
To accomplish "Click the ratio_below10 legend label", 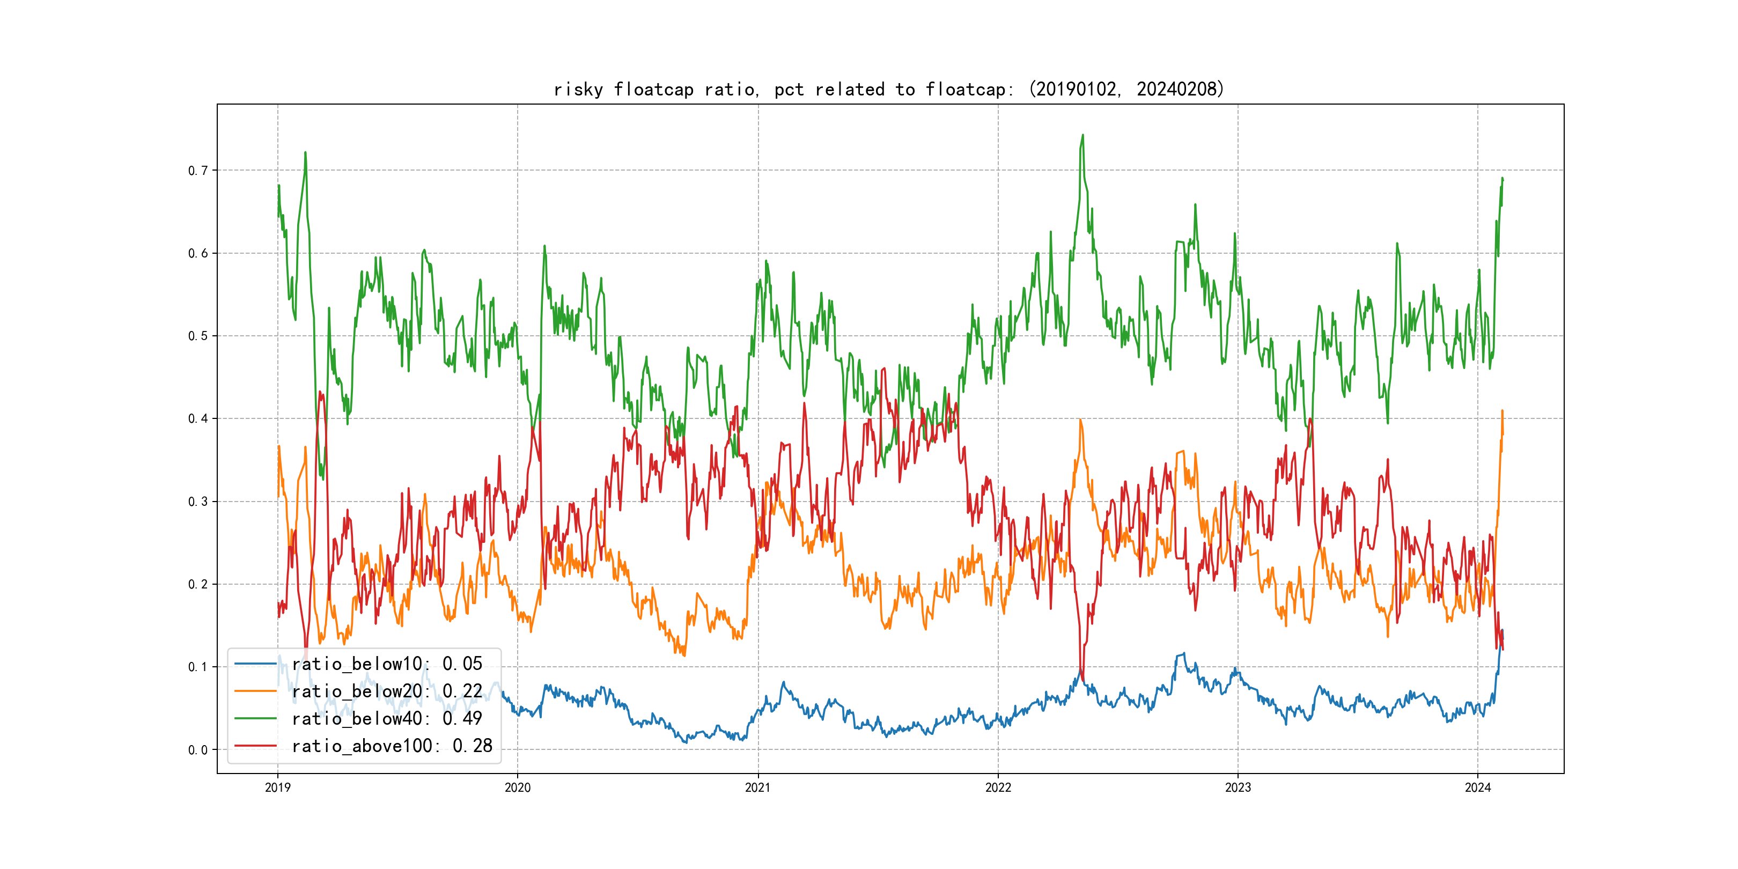I will [x=387, y=664].
